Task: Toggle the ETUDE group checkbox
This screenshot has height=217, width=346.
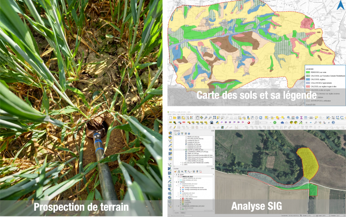Action: 177,175
